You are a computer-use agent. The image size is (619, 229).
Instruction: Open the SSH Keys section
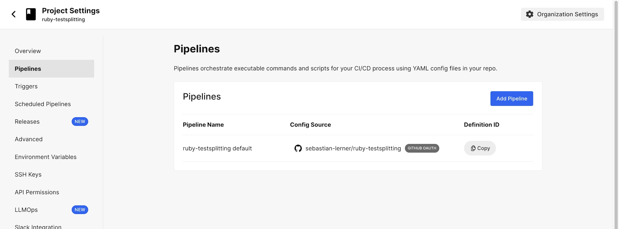tap(28, 174)
